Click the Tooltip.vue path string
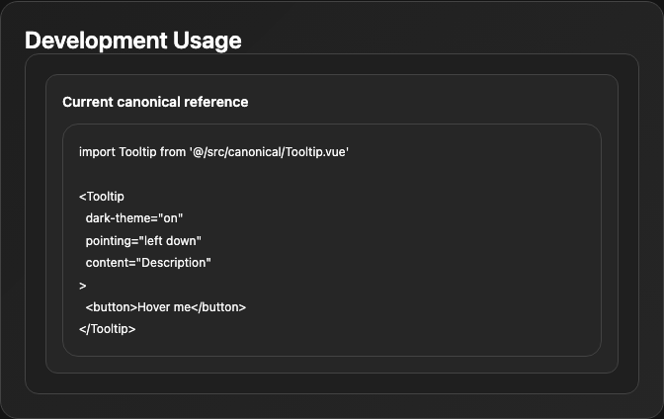This screenshot has width=664, height=419. coord(269,151)
